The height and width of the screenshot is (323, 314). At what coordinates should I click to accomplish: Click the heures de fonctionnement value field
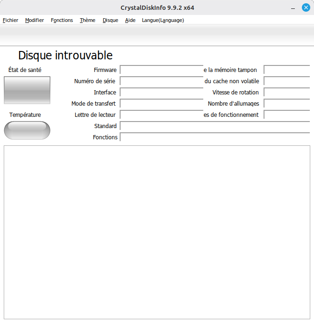point(287,115)
